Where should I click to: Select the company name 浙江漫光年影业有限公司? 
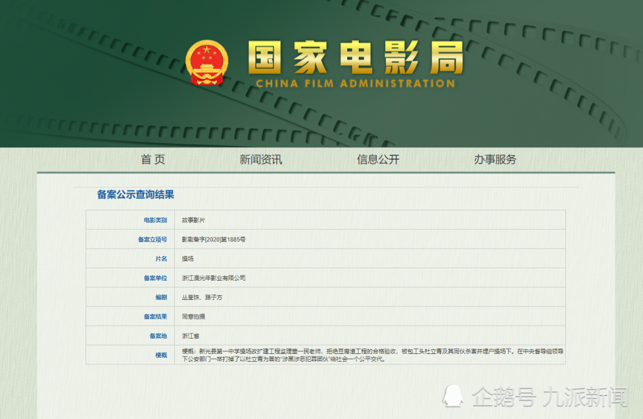pos(213,278)
